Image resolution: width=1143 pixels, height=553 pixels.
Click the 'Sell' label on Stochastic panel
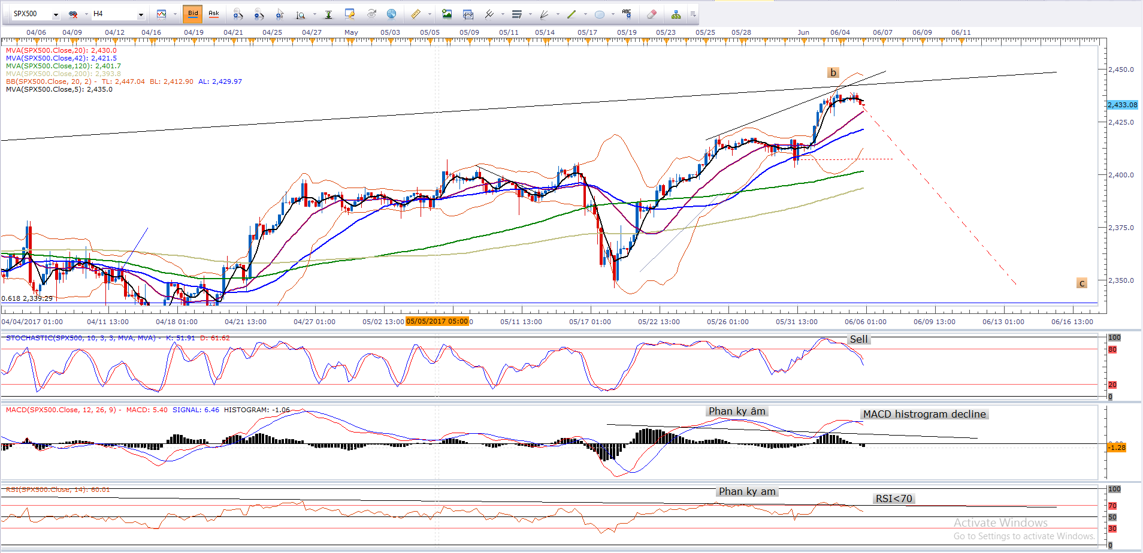tap(858, 339)
